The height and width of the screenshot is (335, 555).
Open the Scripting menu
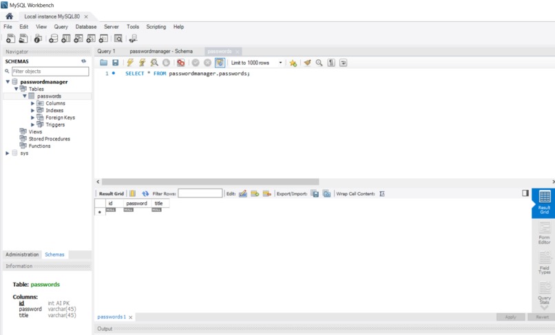(156, 27)
